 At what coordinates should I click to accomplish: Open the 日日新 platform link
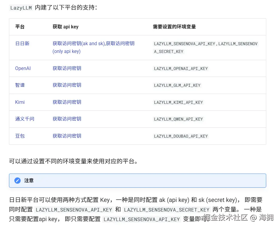(x=22, y=44)
